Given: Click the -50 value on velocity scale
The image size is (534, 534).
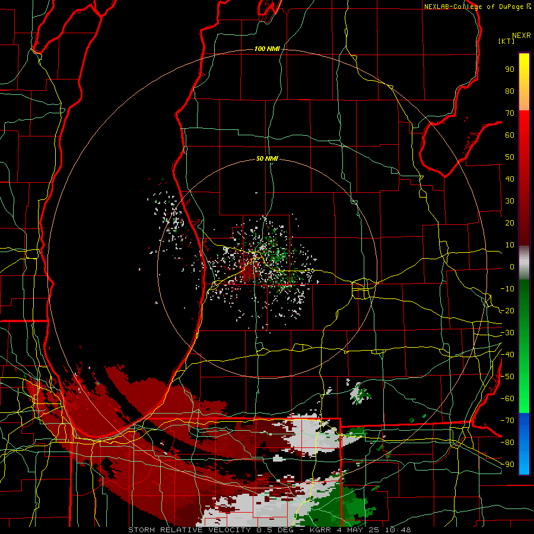Looking at the screenshot, I should [x=507, y=376].
